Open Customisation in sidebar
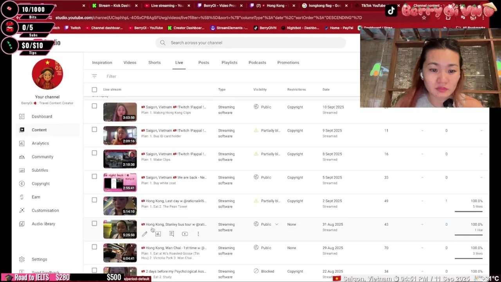This screenshot has height=282, width=501. pos(45,210)
